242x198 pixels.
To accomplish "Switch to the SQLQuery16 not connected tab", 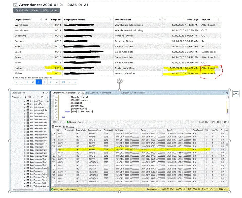I will [98, 93].
